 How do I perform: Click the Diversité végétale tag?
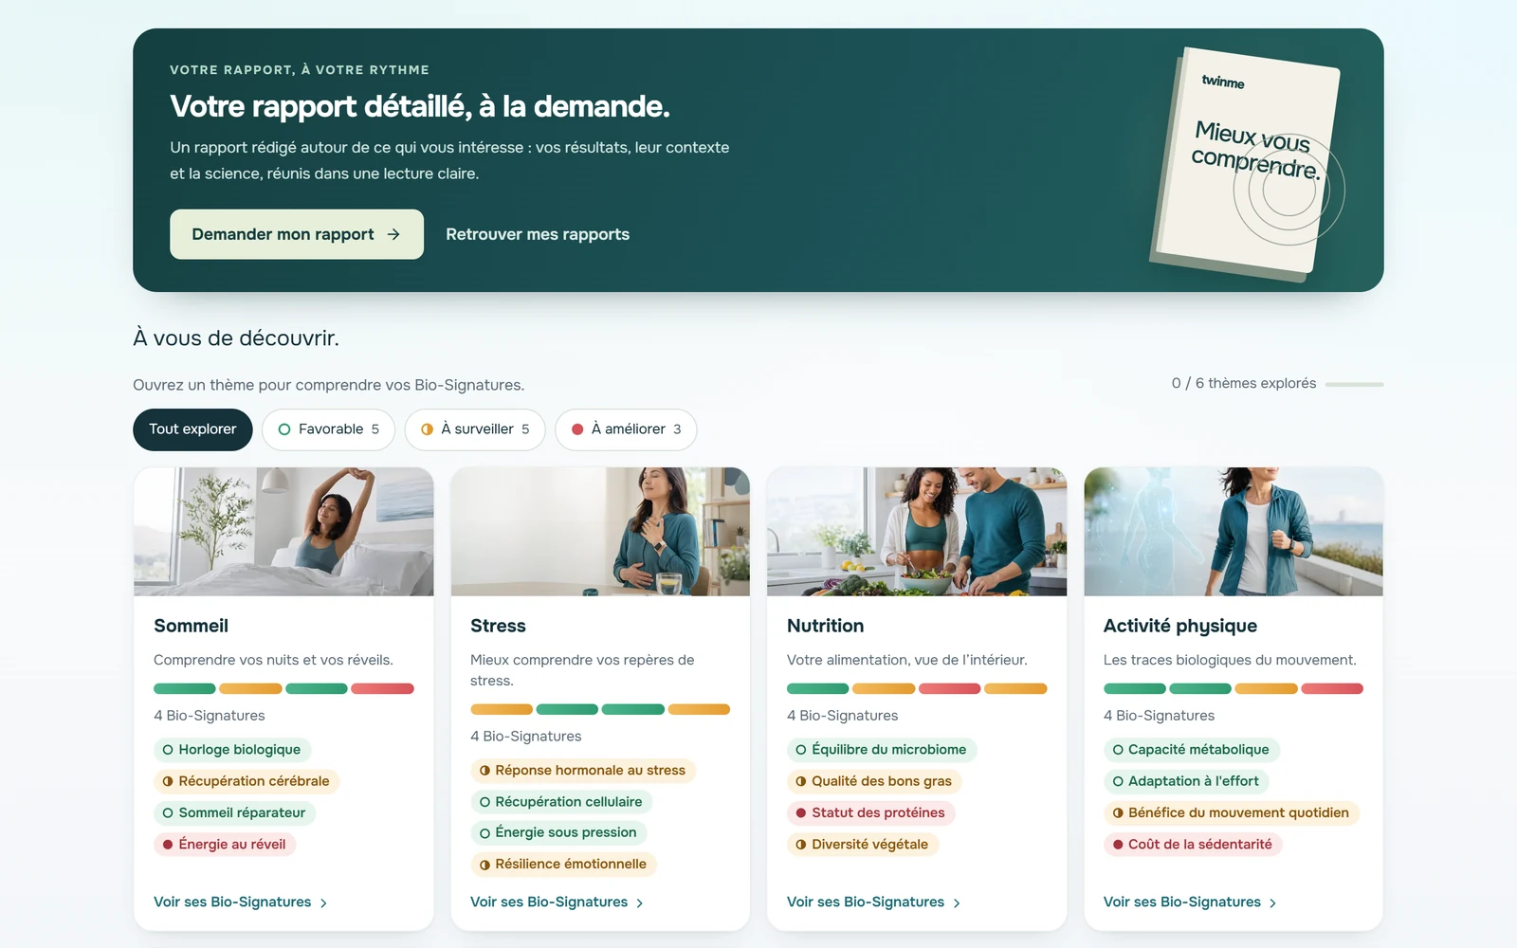click(863, 845)
